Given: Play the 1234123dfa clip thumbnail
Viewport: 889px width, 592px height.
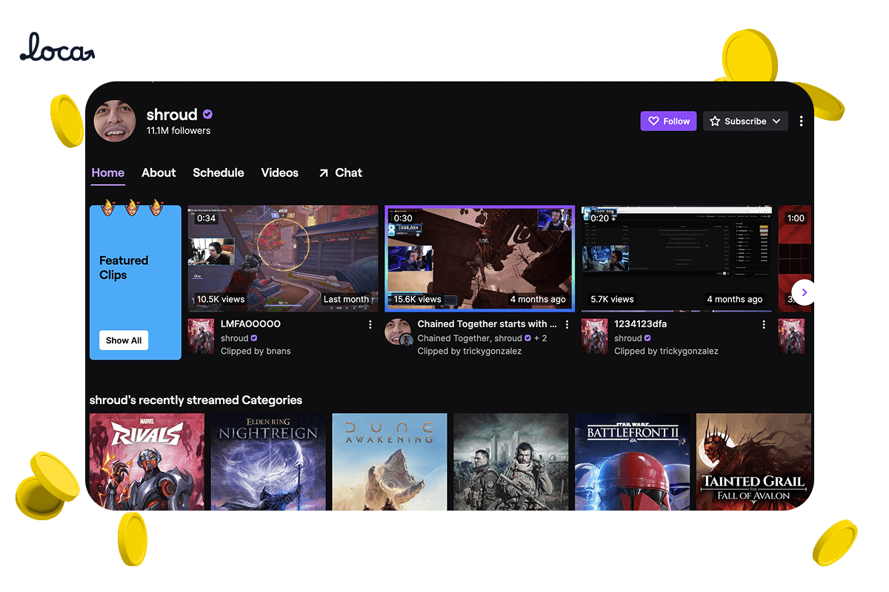Looking at the screenshot, I should 676,258.
